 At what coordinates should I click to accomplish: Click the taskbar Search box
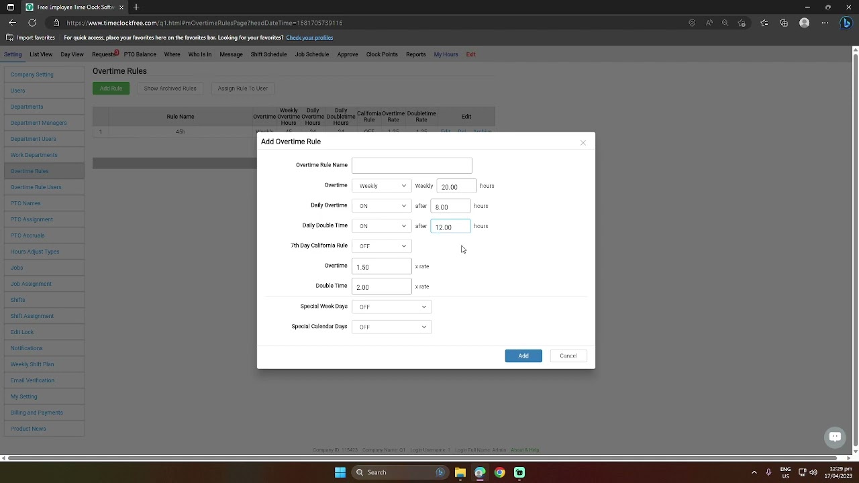pos(400,472)
